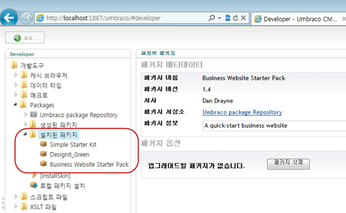Click the XSLT 파일 folder icon

point(24,206)
